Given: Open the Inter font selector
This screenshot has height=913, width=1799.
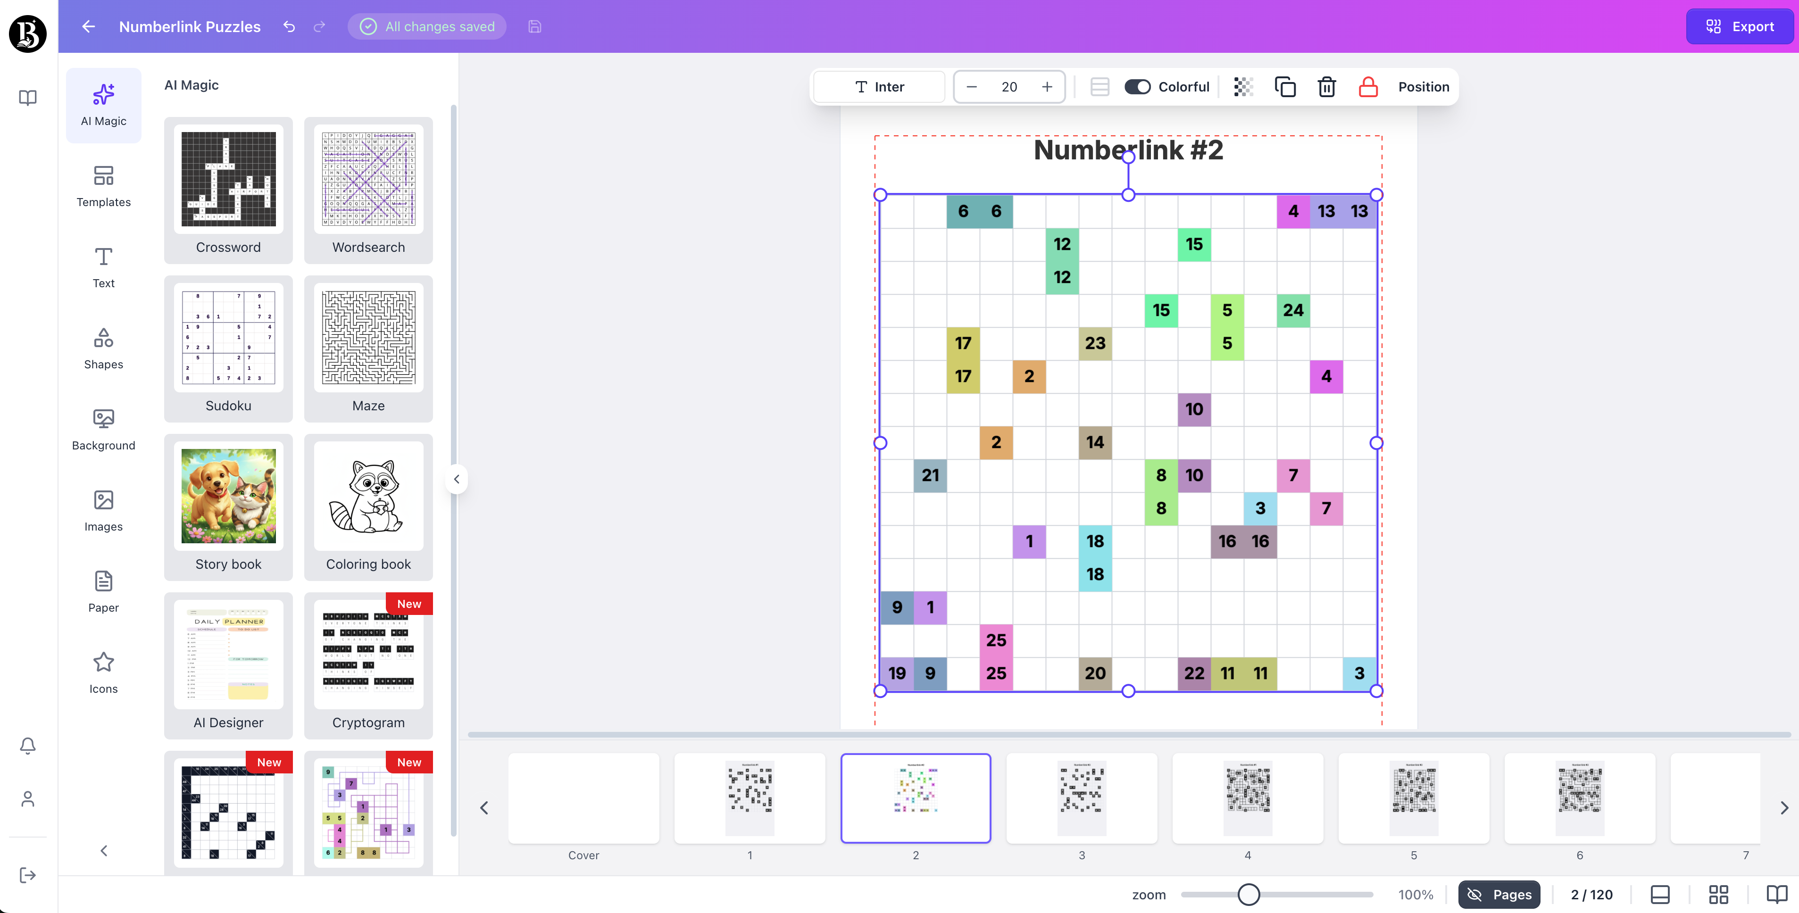Looking at the screenshot, I should click(879, 87).
